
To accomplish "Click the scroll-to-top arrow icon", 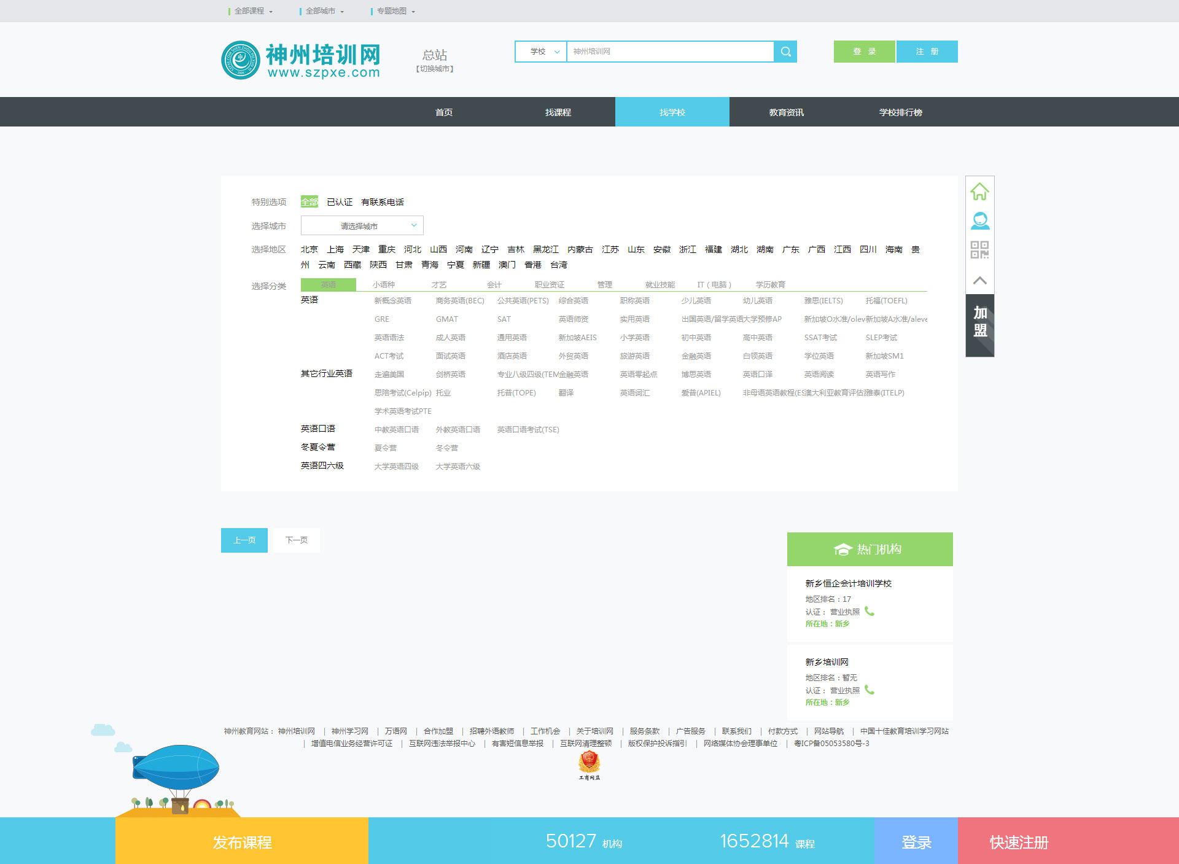I will coord(979,280).
